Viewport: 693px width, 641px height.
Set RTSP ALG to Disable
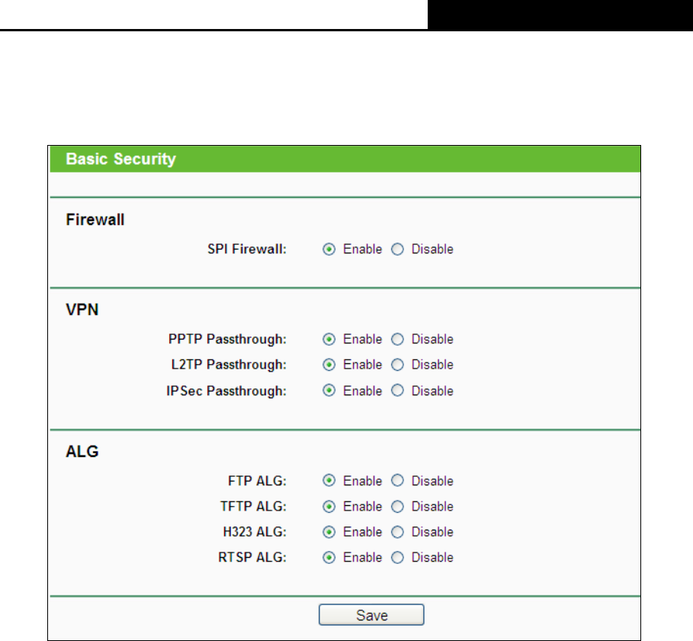tap(397, 558)
